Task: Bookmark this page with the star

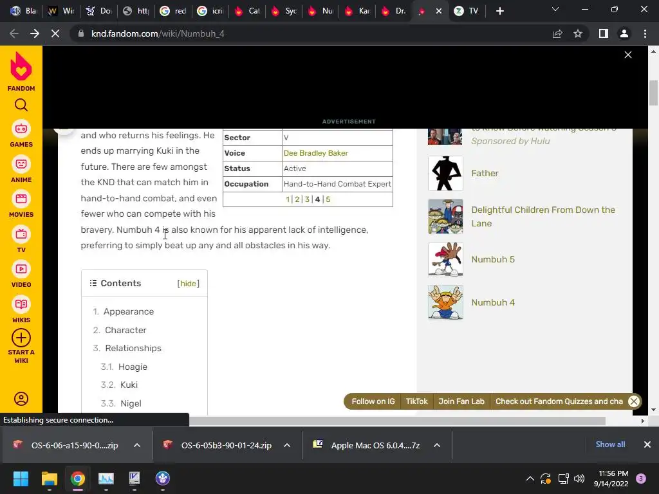Action: (578, 33)
